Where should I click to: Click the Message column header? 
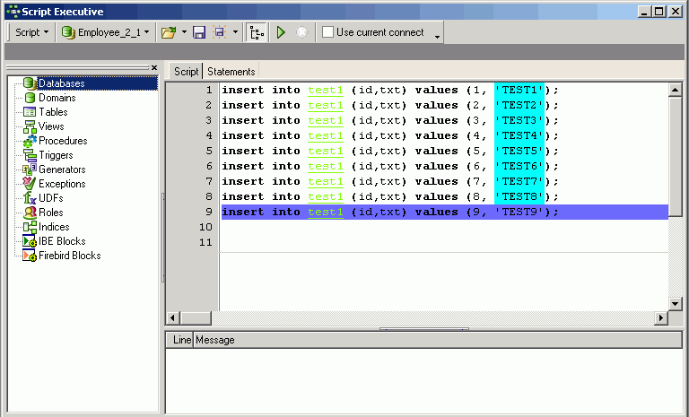(x=437, y=340)
